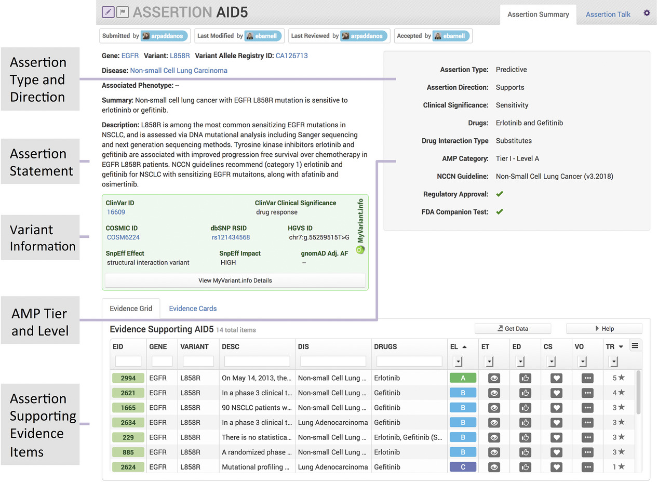Click the eye icon in row 229
This screenshot has width=658, height=482.
[x=494, y=438]
